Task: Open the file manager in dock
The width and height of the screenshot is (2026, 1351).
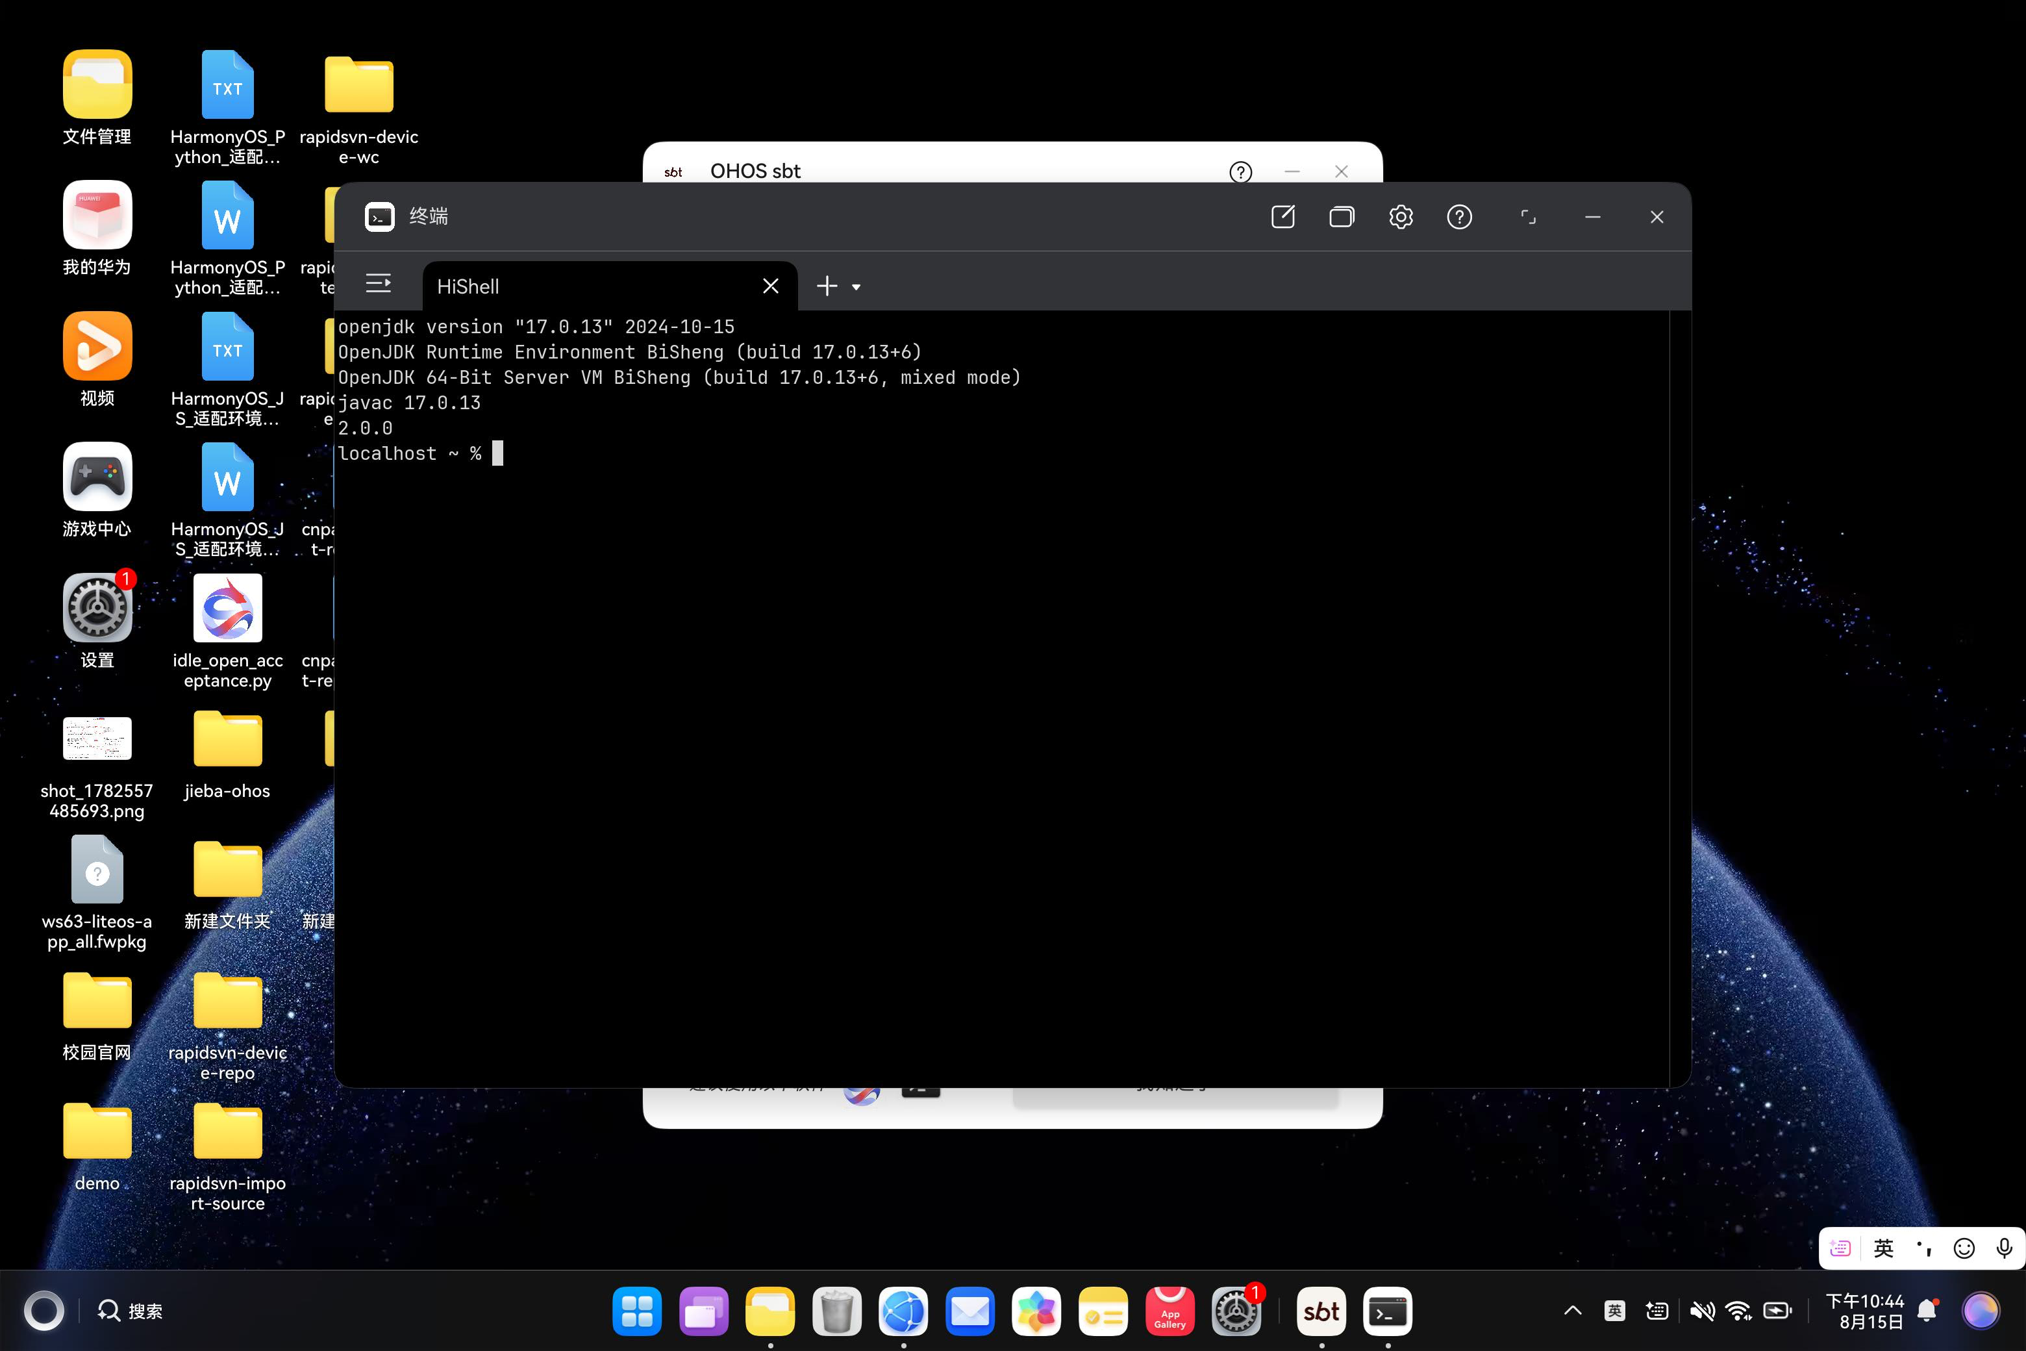Action: tap(770, 1311)
